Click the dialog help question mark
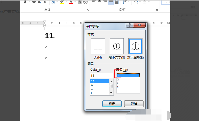 (129, 25)
